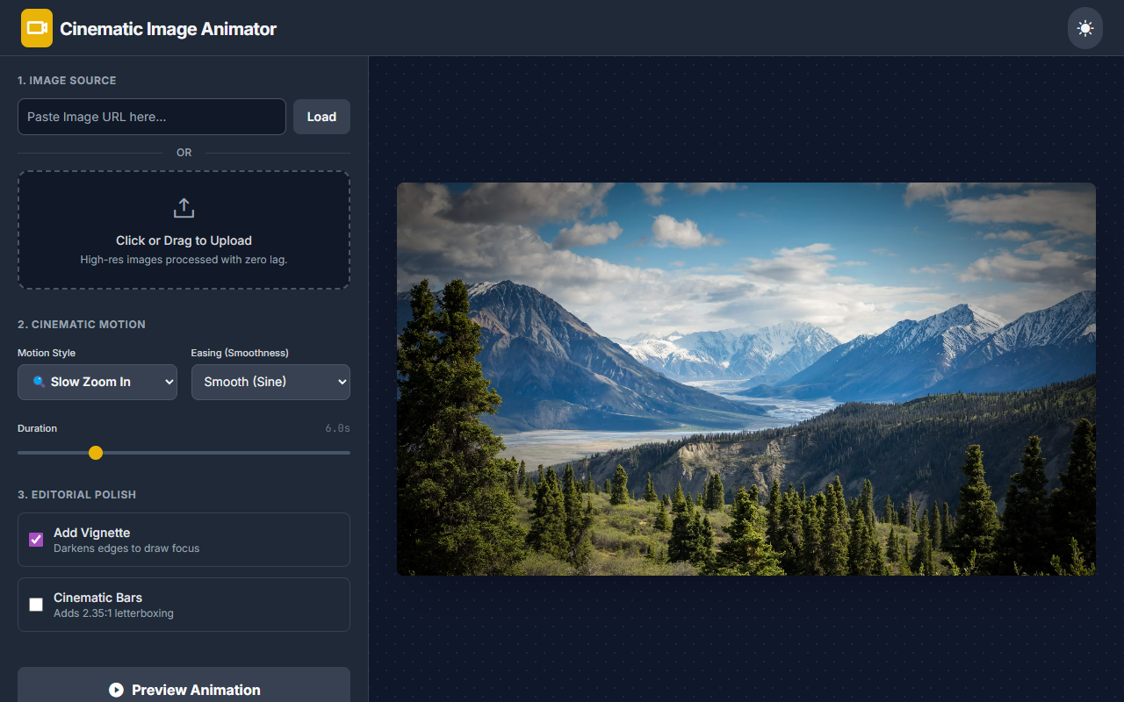
Task: Toggle light theme with the sun icon
Action: [x=1084, y=28]
